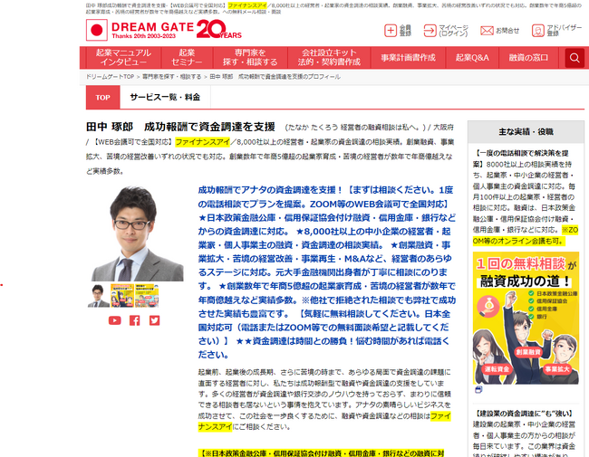Open the 起業セミナー menu item
The width and height of the screenshot is (589, 457).
(187, 57)
